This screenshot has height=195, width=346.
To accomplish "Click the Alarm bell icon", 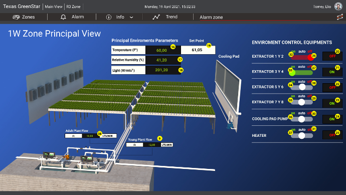I will (x=63, y=17).
